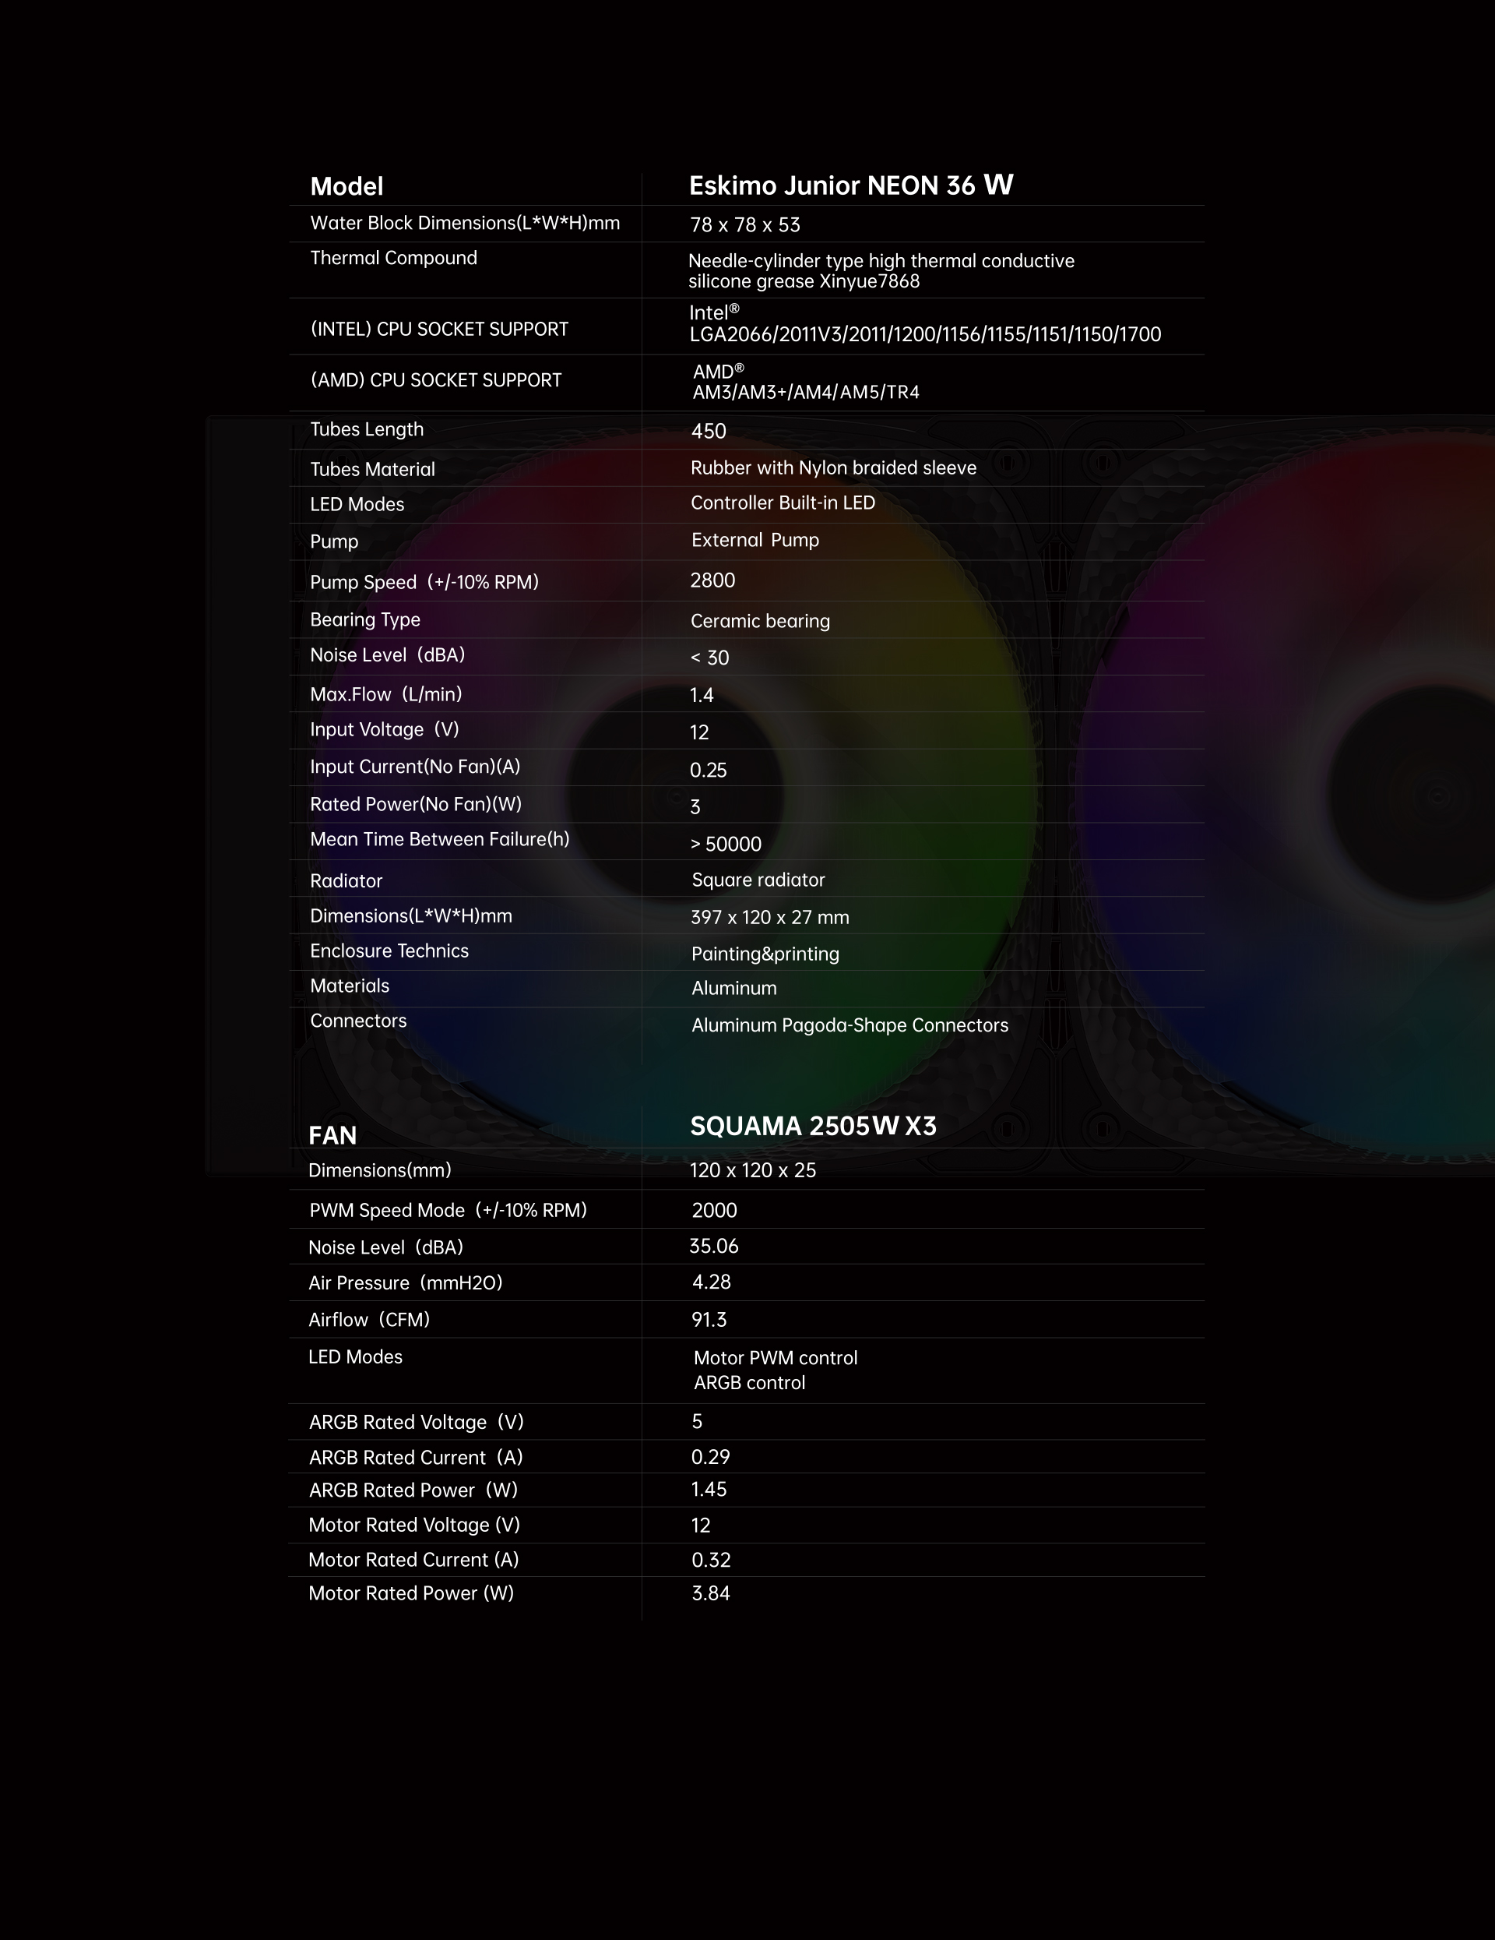Select the Water Block Dimensions value 78 x 78 x 53
This screenshot has height=1940, width=1495.
tap(745, 226)
